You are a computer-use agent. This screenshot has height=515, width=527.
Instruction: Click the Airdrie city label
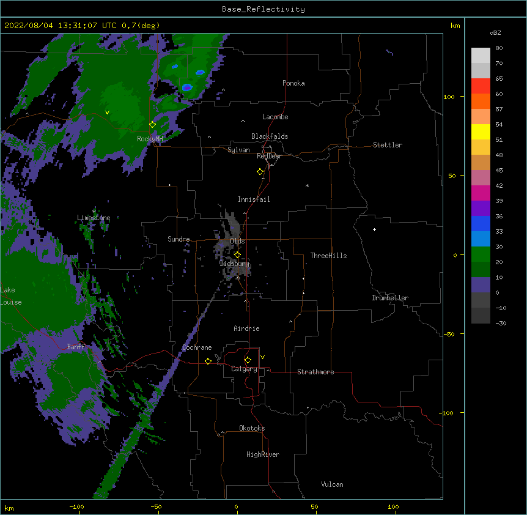(x=247, y=328)
